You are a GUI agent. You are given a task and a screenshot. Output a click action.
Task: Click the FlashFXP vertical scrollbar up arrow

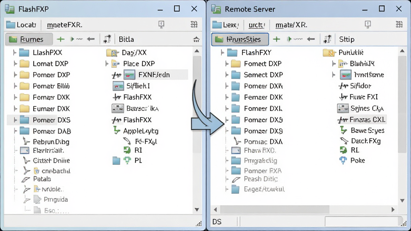(197, 51)
